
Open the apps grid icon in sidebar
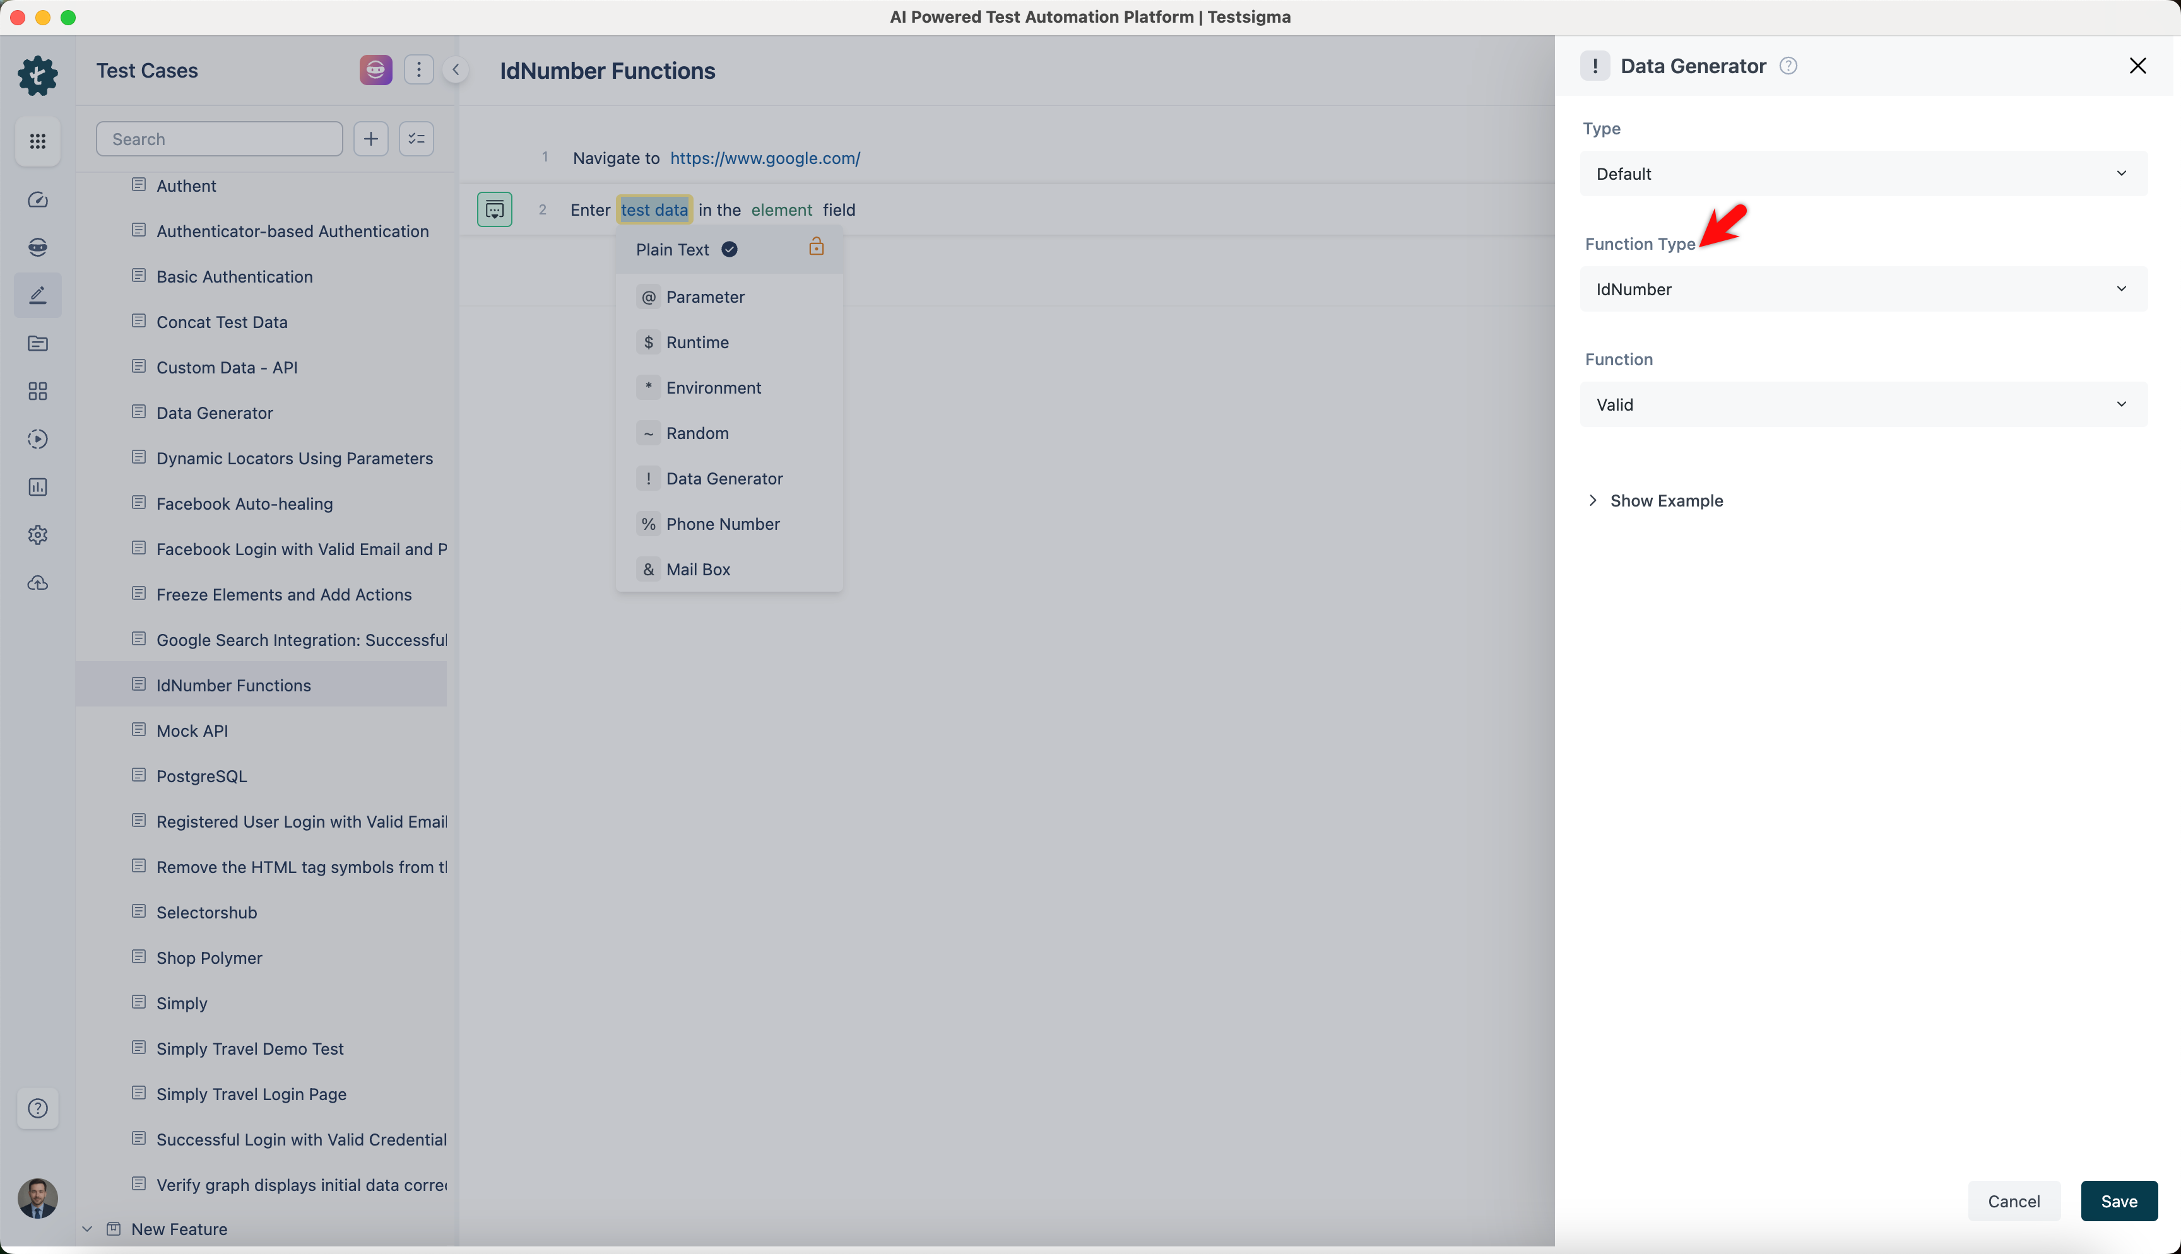click(x=38, y=141)
